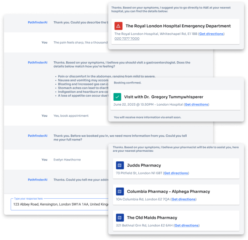Call the hospital number 020 7377 7000
The height and width of the screenshot is (240, 248).
[127, 39]
